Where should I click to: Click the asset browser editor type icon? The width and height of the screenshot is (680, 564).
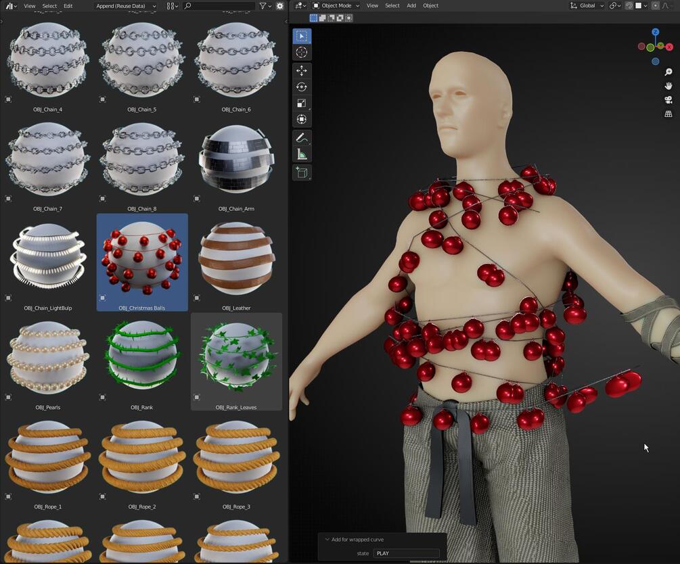click(12, 5)
